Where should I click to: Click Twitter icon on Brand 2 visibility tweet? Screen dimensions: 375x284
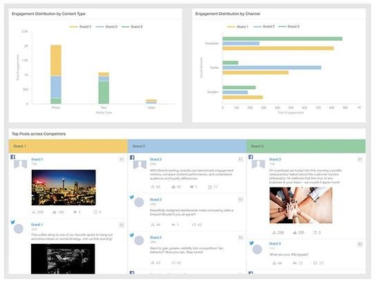pos(132,235)
